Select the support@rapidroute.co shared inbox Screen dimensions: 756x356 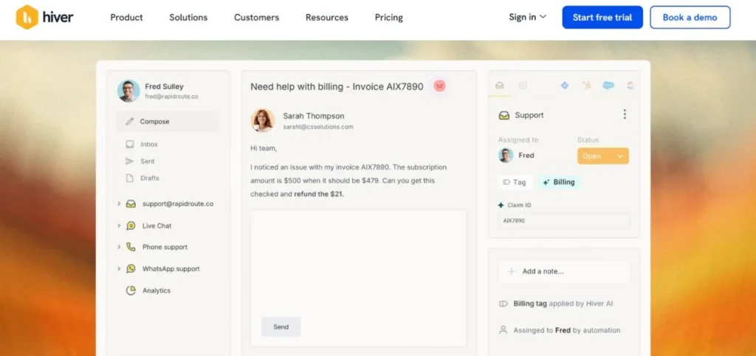coord(177,204)
